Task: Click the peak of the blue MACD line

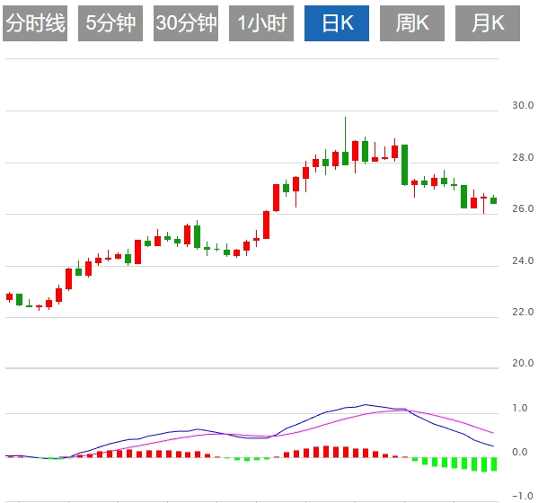Action: coord(365,404)
